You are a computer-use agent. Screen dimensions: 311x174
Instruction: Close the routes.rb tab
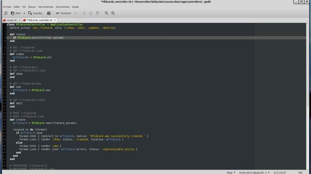click(19, 20)
